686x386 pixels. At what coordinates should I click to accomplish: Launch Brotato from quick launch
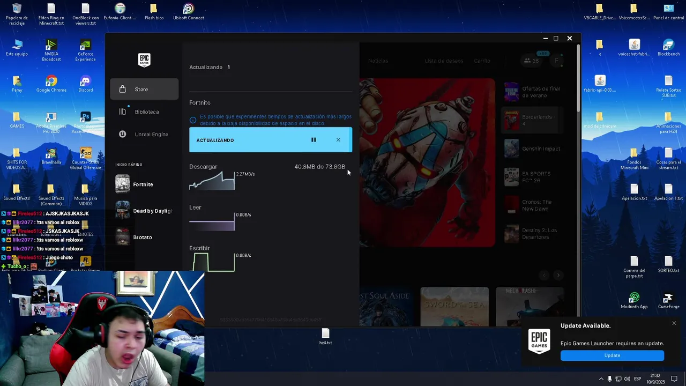click(x=144, y=237)
